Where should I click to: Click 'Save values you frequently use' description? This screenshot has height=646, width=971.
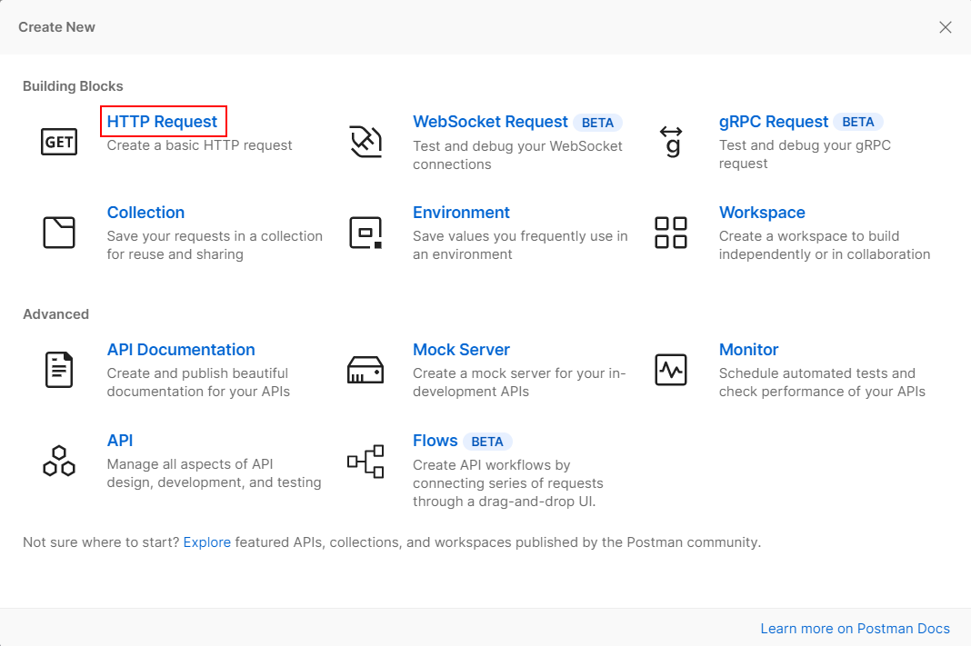click(x=520, y=245)
